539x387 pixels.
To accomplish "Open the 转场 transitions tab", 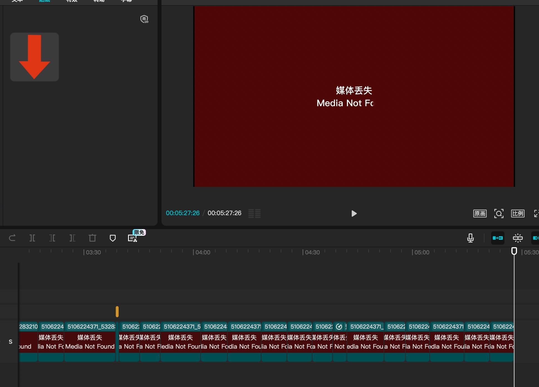I will tap(99, 1).
